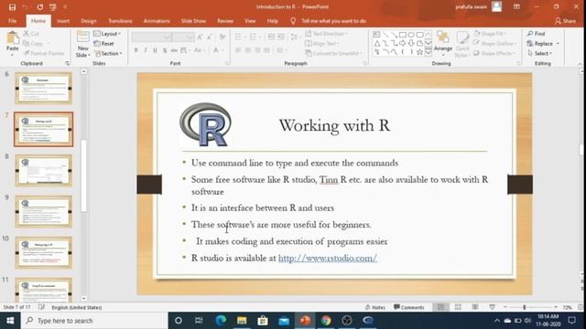The height and width of the screenshot is (329, 586).
Task: Toggle Strikethrough formatting
Action: coord(174,50)
